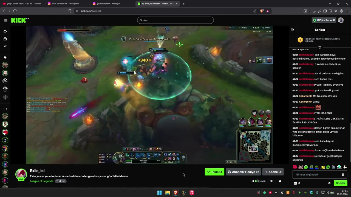Expand the gift leaderboard arrow under banner

coord(320,47)
